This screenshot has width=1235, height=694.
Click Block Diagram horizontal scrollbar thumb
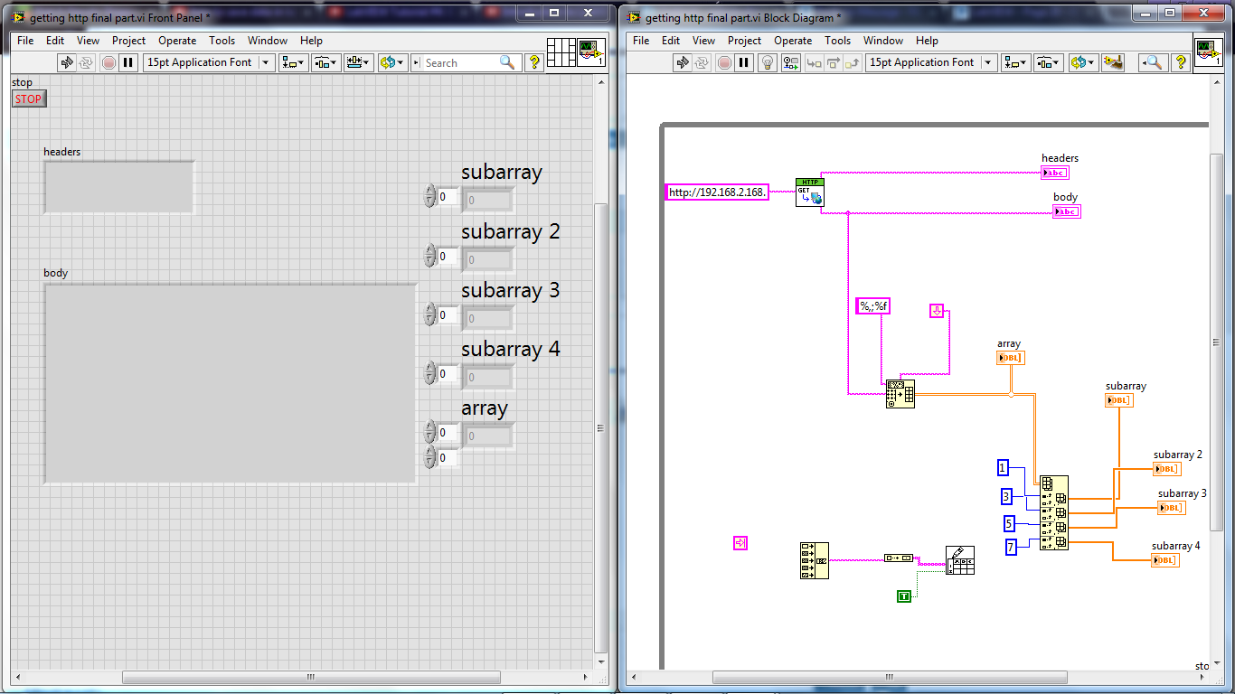(890, 677)
